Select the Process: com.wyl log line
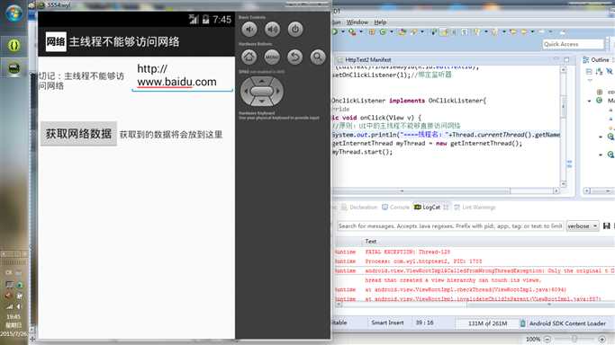Screen dimensions: 615x345 click(423, 261)
